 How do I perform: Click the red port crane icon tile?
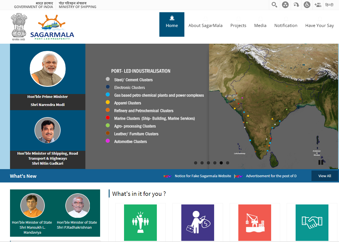click(255, 223)
